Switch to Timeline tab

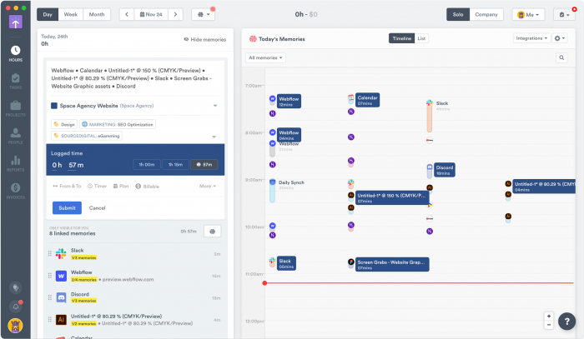tap(401, 38)
